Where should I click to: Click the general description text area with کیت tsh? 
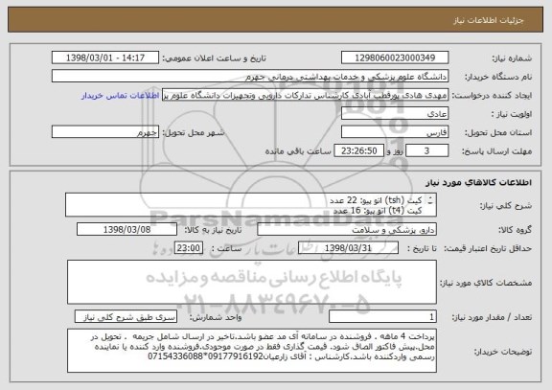[251, 205]
